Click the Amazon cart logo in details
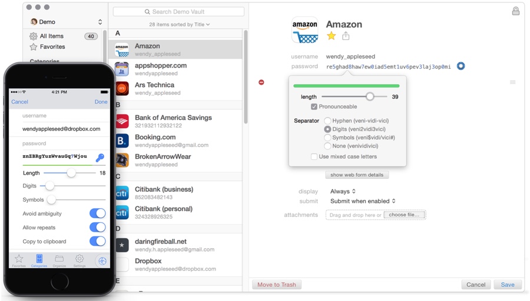The width and height of the screenshot is (530, 301). point(305,31)
